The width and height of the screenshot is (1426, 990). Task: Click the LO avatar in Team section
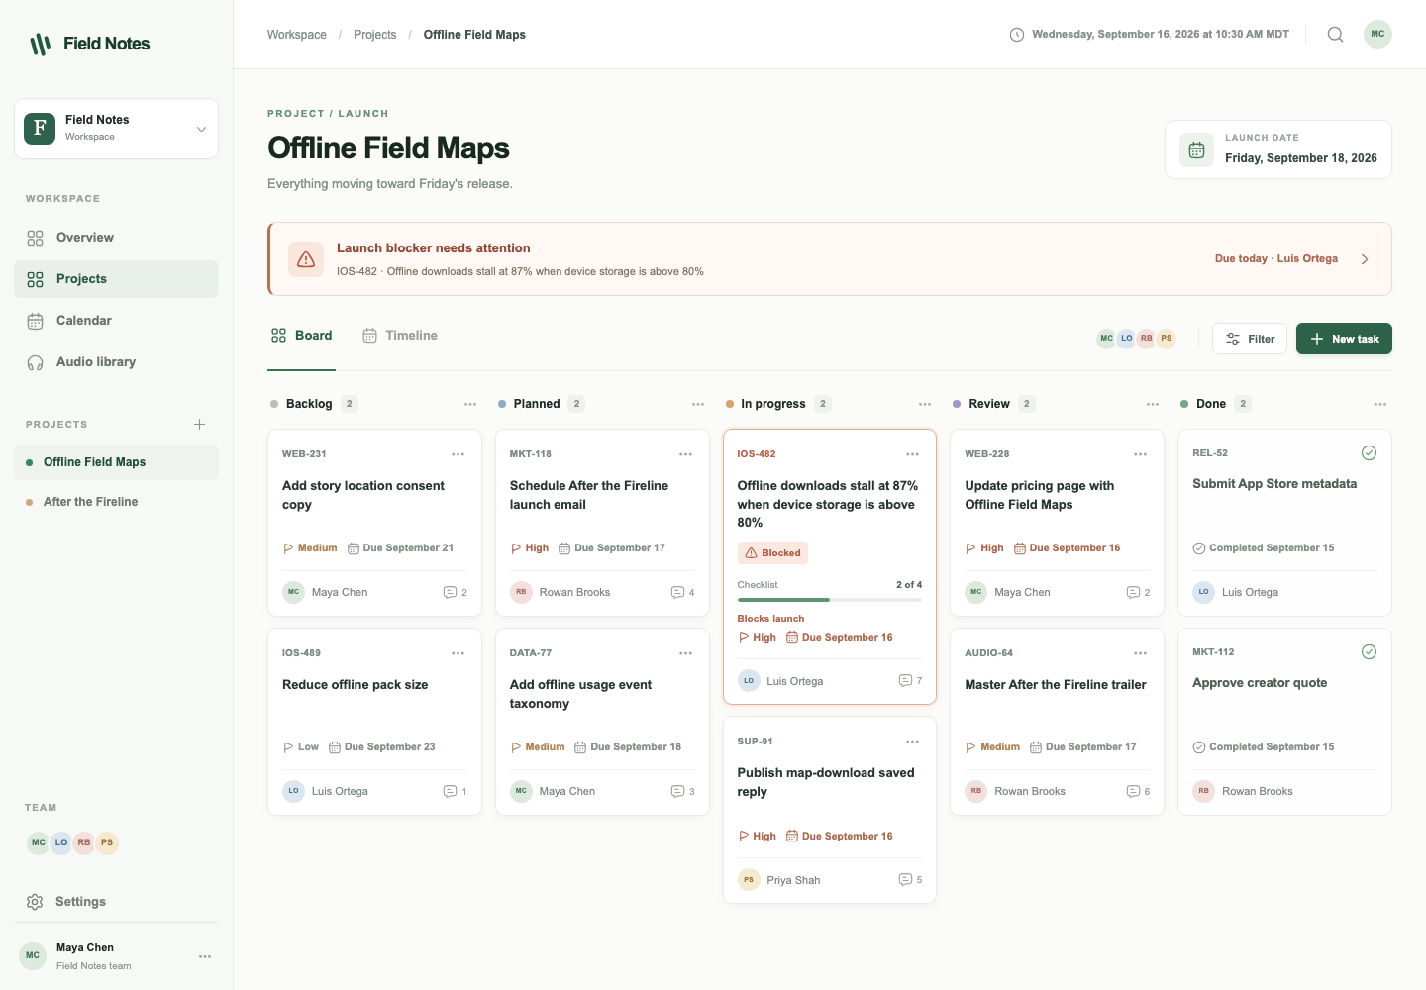pos(61,843)
